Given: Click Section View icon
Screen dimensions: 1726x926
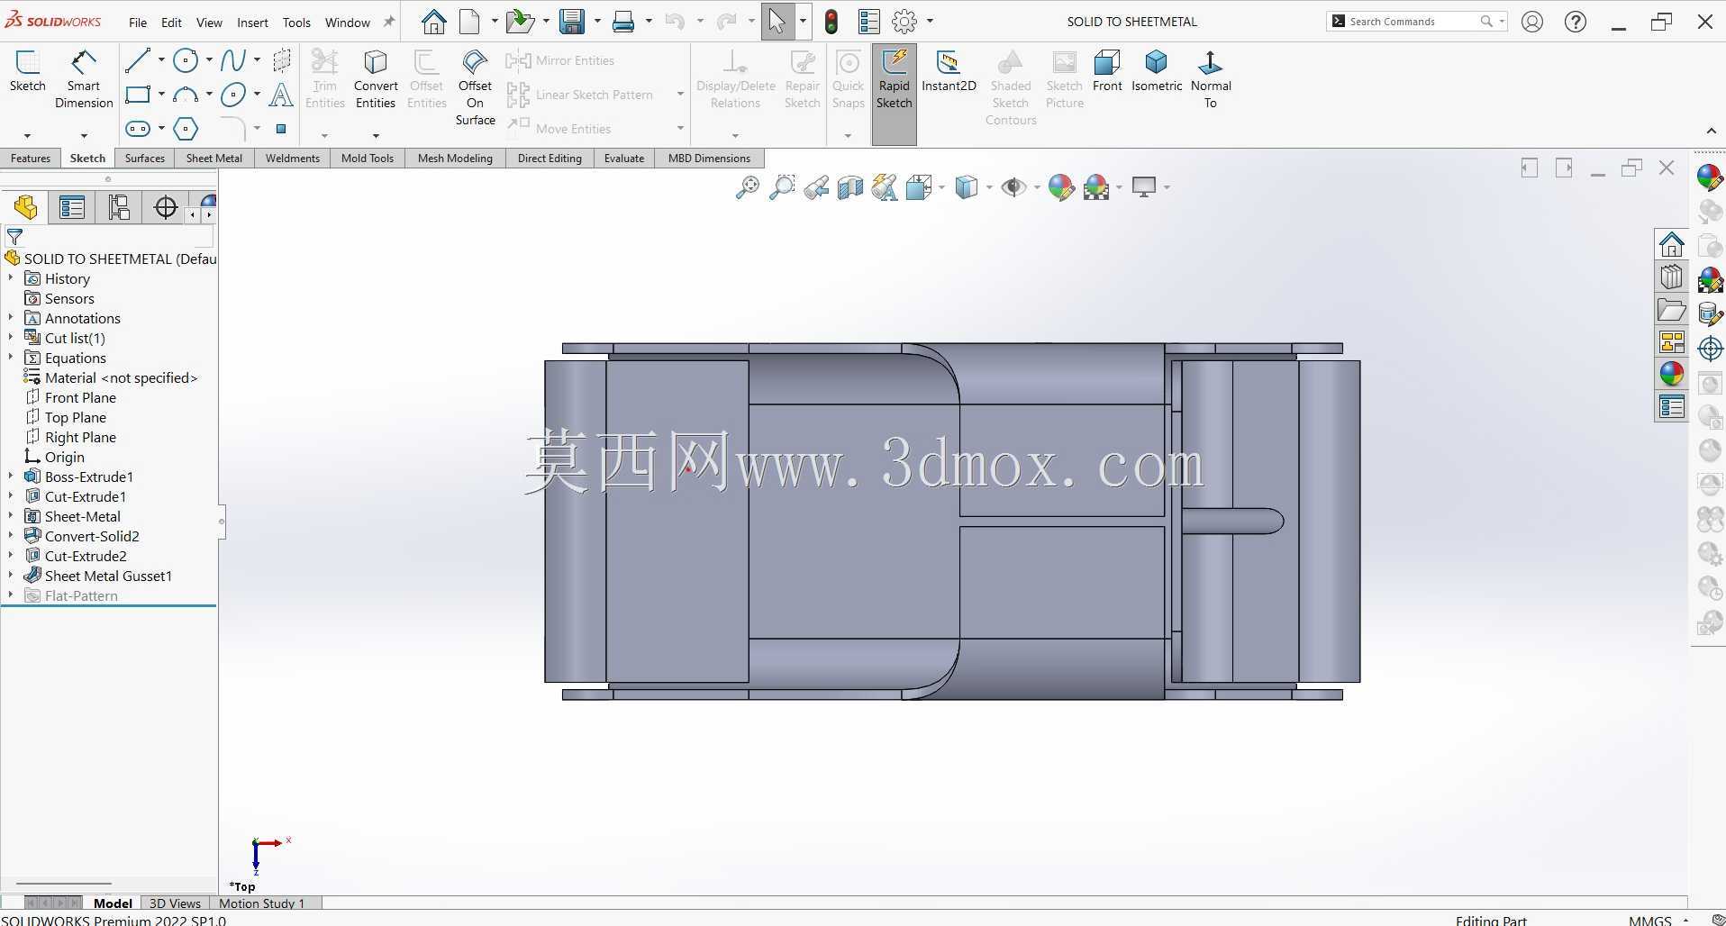Looking at the screenshot, I should 850,187.
